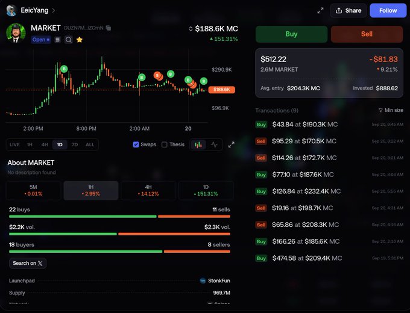Select the 4H stats period box
This screenshot has width=410, height=313.
[x=148, y=191]
